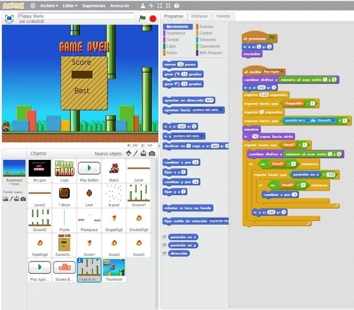Enable the 'posición en x' stage monitor checkbox
Image resolution: width=354 pixels, height=310 pixels.
click(165, 237)
